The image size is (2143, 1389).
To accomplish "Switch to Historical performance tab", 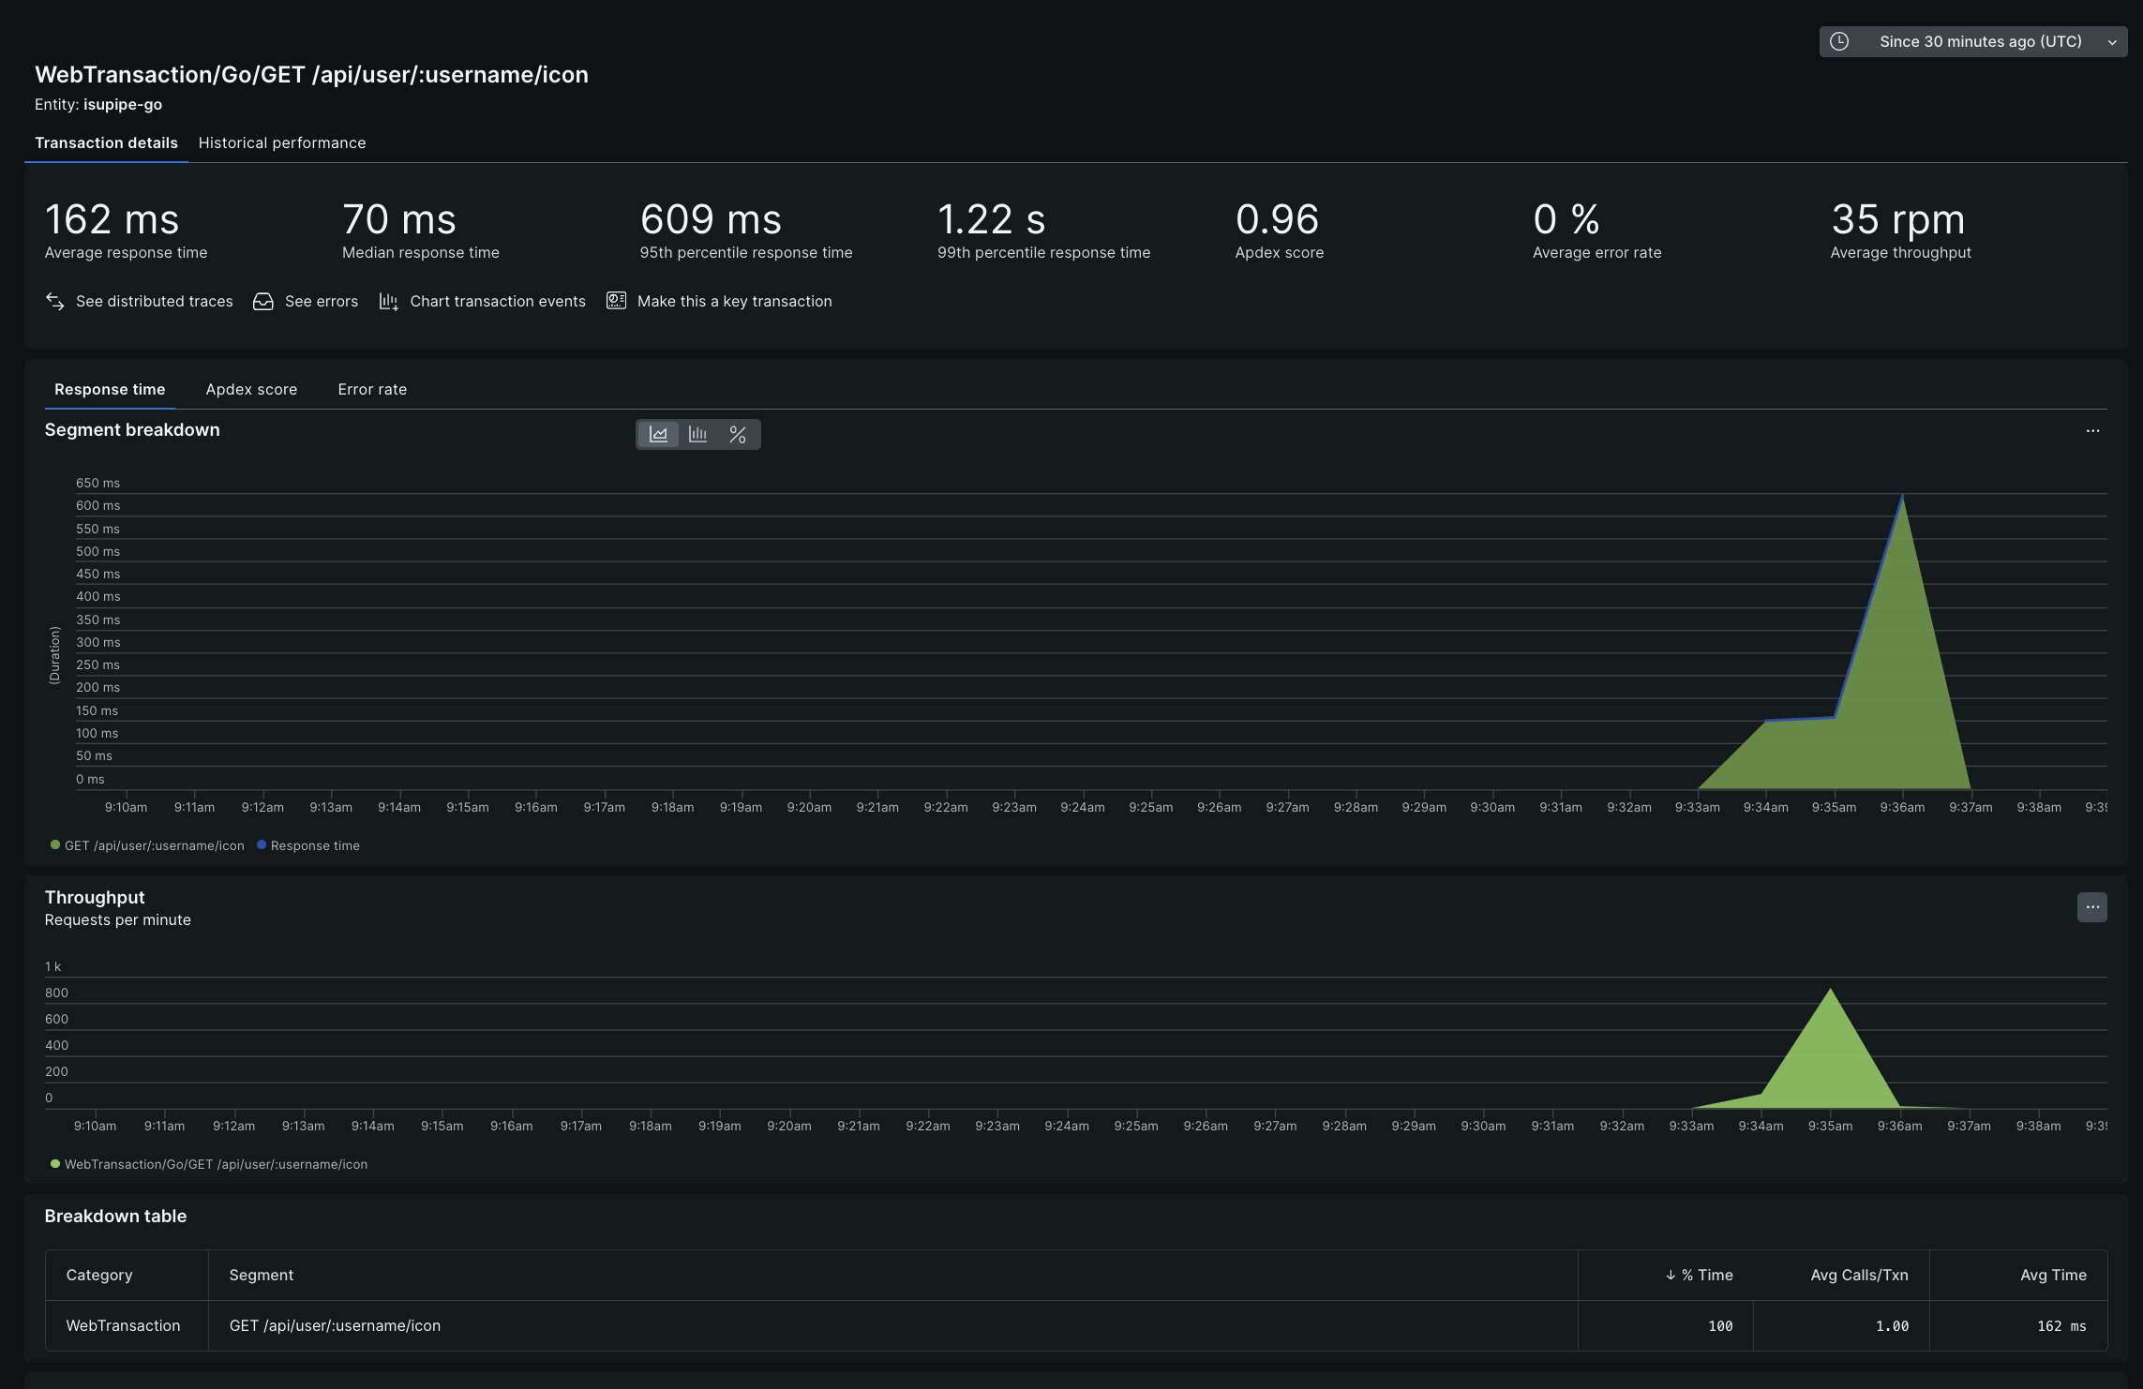I will (281, 142).
